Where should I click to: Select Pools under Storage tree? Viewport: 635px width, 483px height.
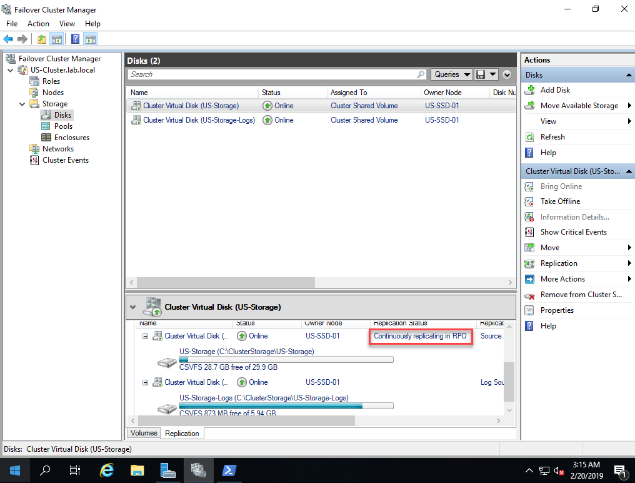click(63, 126)
